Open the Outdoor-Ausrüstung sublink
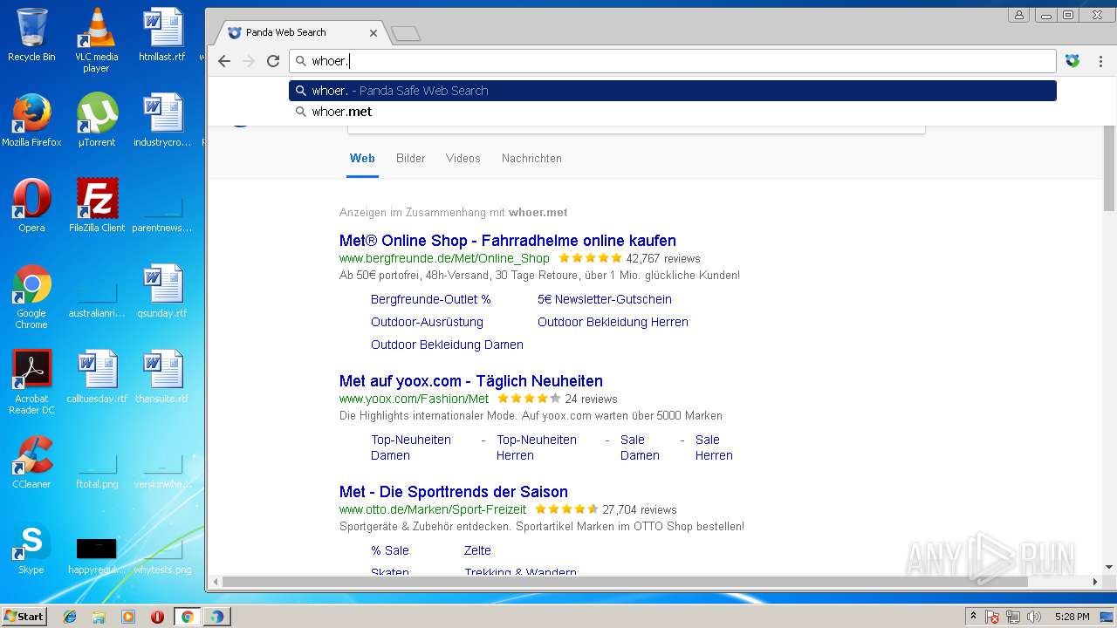1117x628 pixels. 427,322
